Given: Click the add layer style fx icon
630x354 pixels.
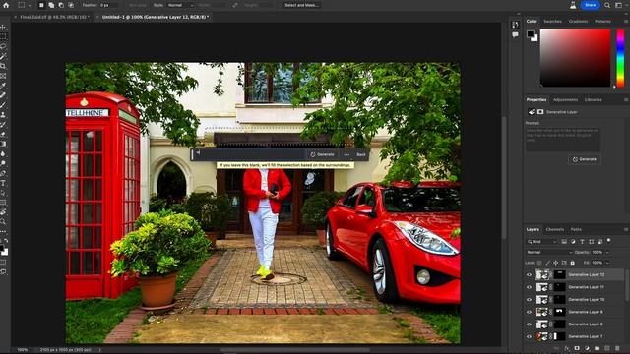Looking at the screenshot, I should point(567,348).
